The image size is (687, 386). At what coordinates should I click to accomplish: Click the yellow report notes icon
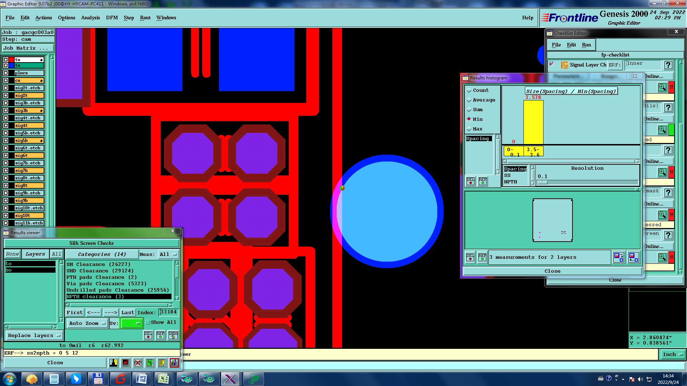click(162, 363)
